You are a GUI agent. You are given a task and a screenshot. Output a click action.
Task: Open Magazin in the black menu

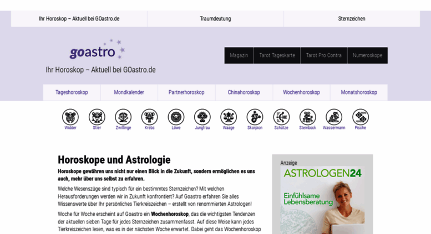point(239,55)
